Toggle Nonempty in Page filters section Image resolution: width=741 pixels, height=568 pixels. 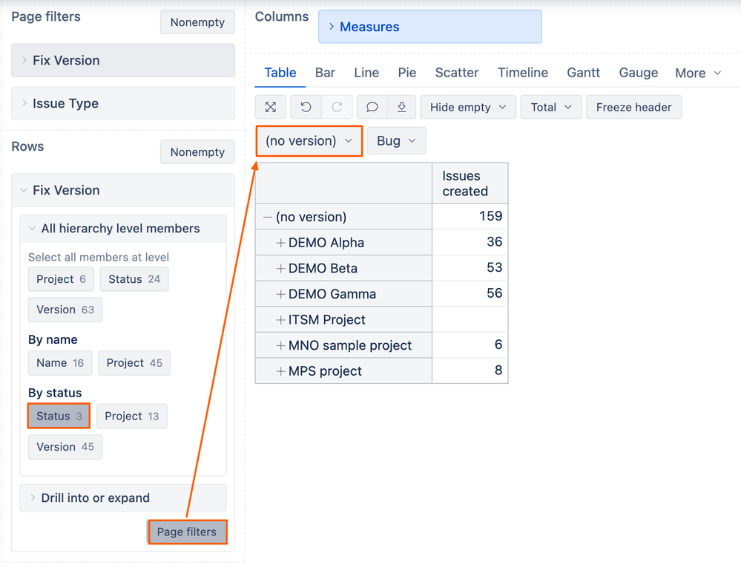pos(197,22)
